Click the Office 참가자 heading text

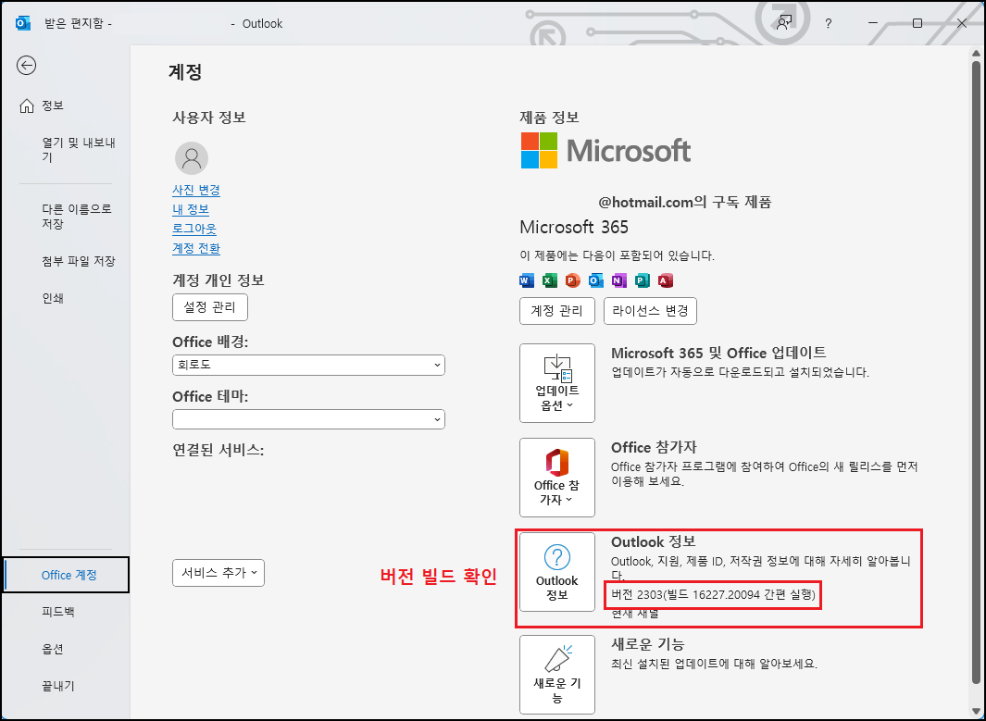[654, 448]
